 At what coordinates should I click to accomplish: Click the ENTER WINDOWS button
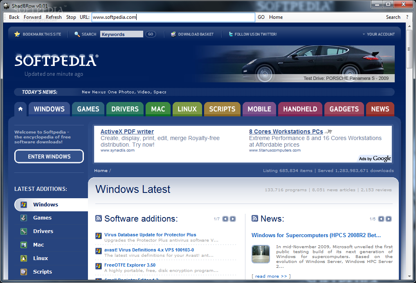tap(49, 156)
